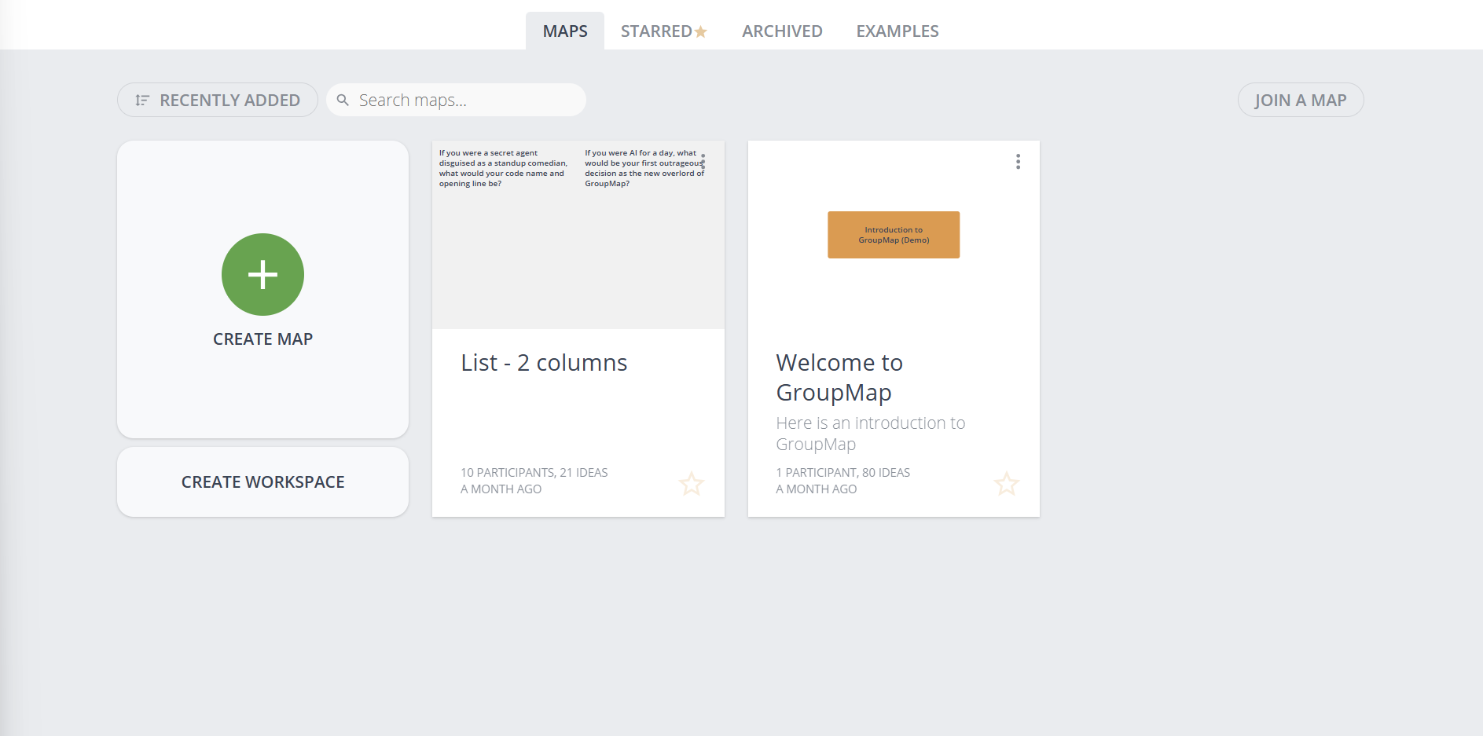Click '10 PARTICIPANTS, 21 IDEAS' text

coord(534,472)
